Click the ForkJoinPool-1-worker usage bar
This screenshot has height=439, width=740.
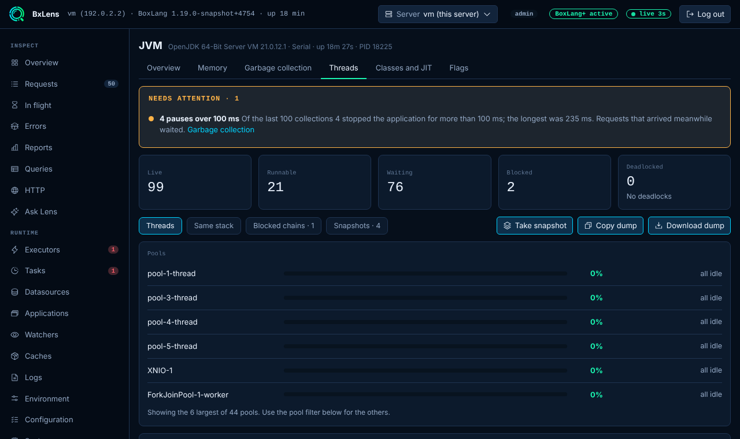click(425, 395)
